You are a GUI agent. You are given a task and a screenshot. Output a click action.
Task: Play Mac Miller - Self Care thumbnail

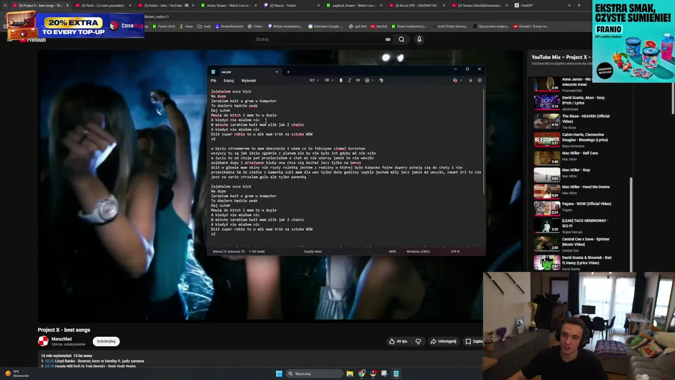tap(546, 158)
